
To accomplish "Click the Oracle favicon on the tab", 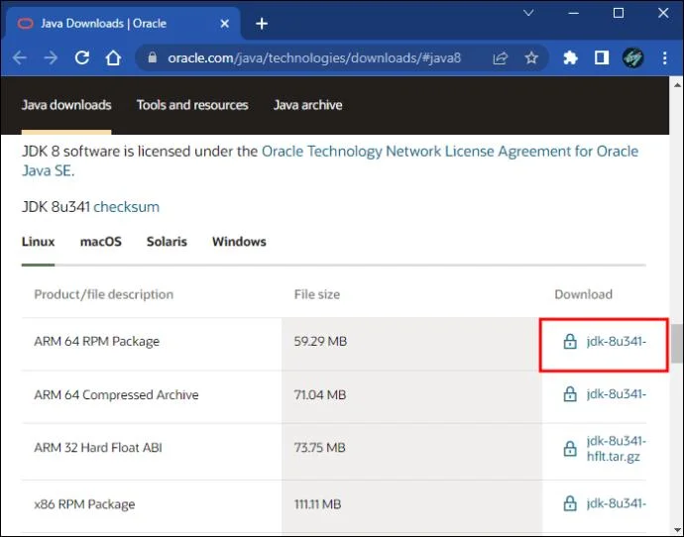I will pyautogui.click(x=26, y=24).
